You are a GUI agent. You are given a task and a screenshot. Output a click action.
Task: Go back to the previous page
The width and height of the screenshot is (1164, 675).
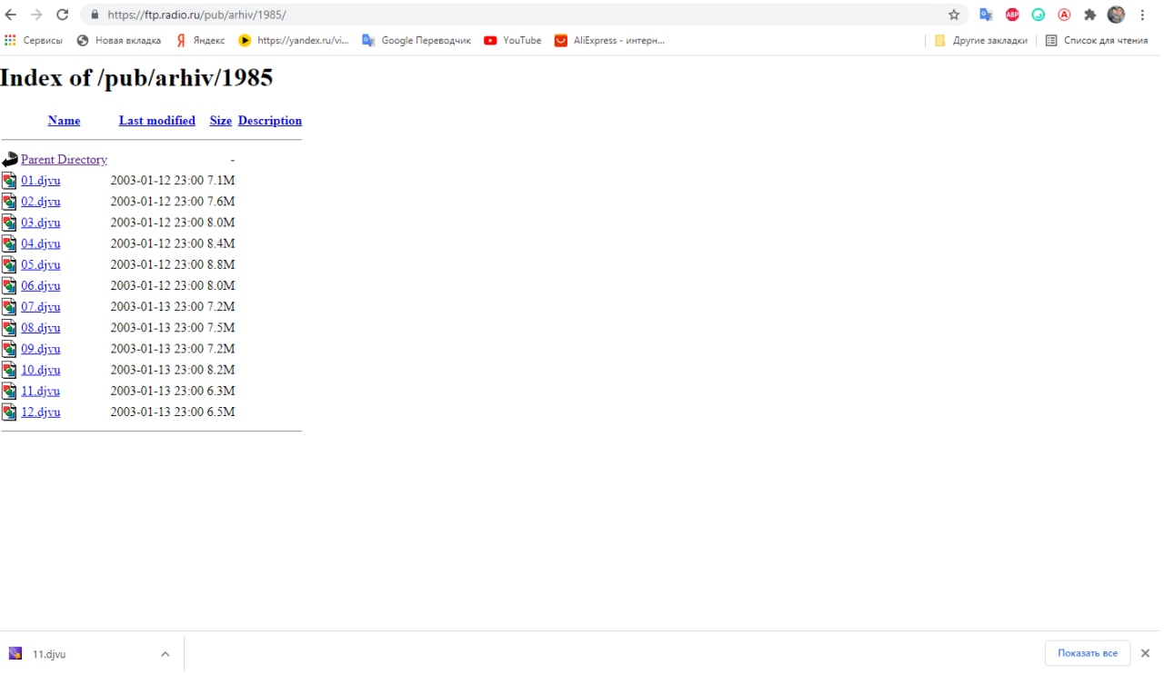11,15
